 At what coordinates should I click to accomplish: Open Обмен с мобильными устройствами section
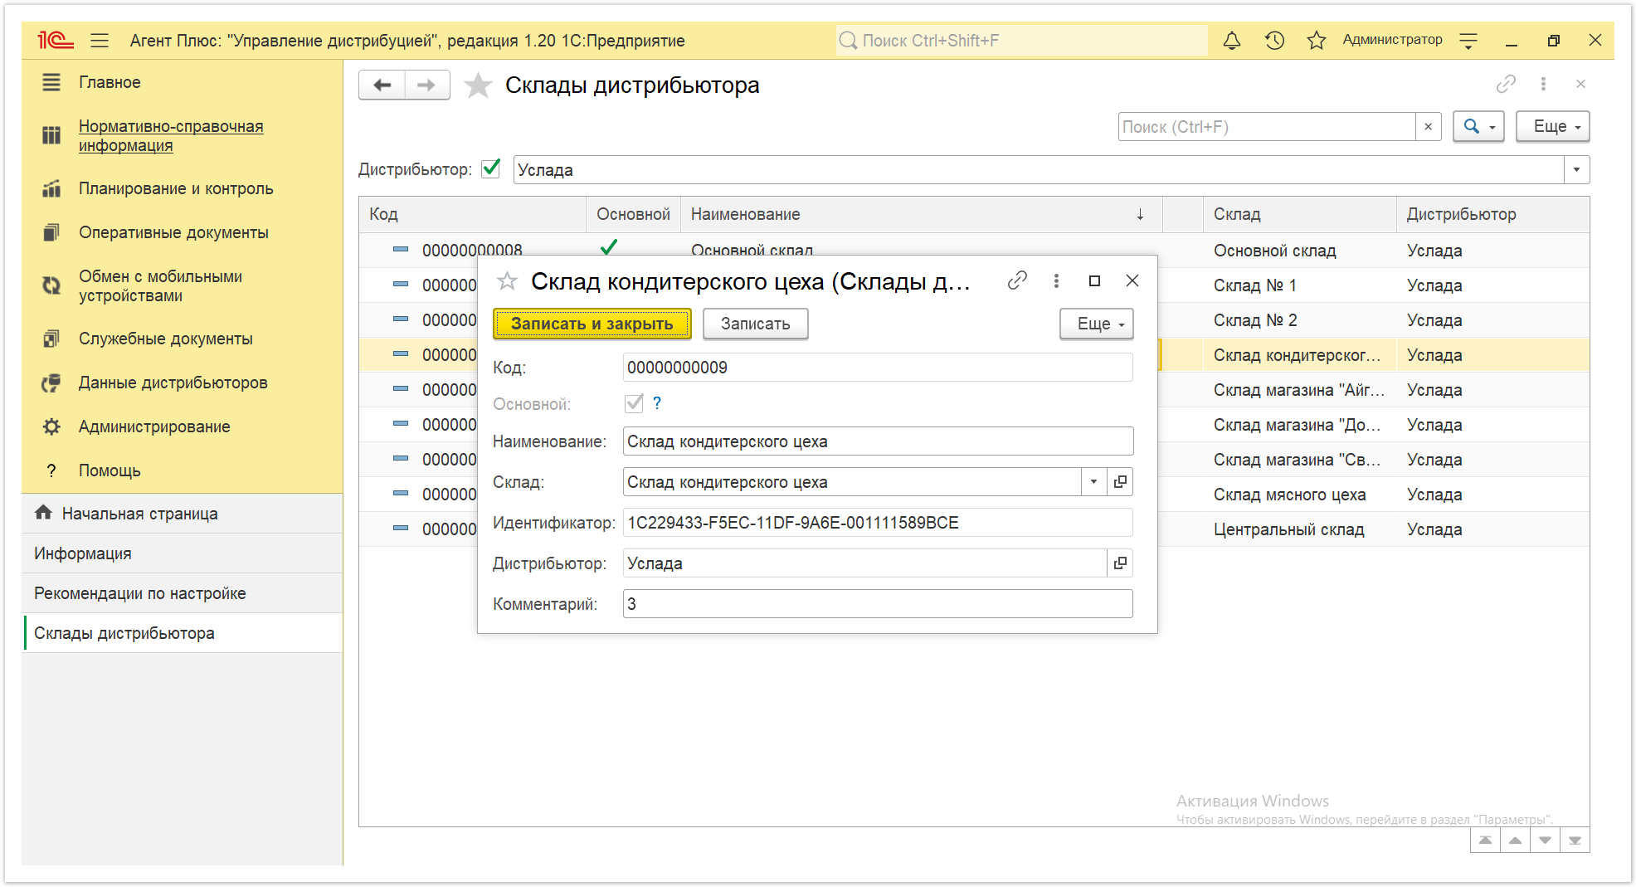pos(160,285)
